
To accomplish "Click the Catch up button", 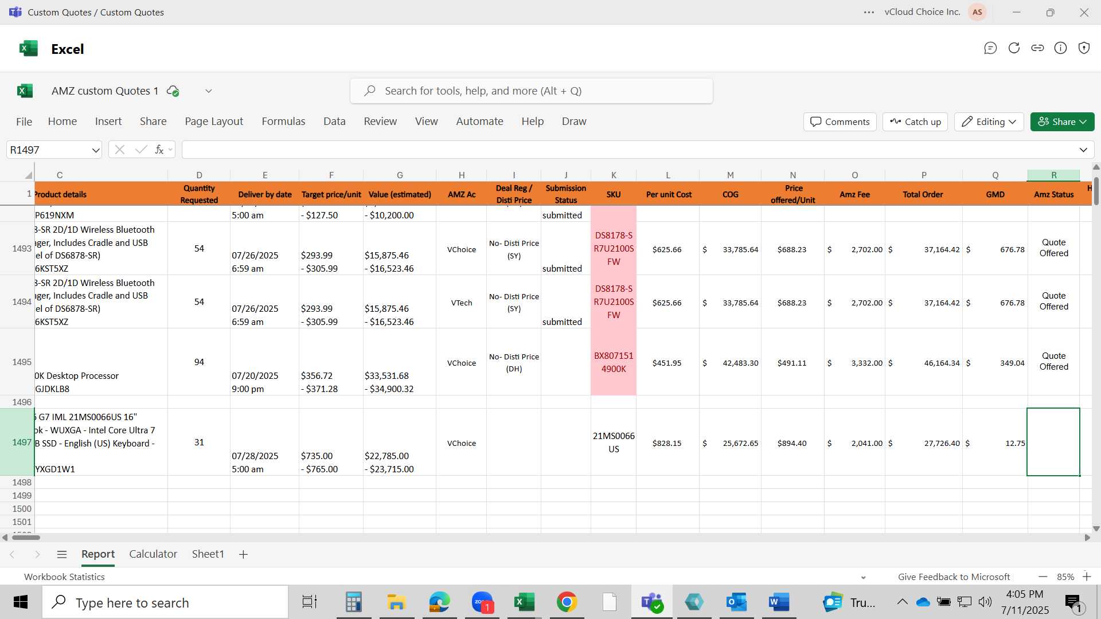I will [x=916, y=122].
